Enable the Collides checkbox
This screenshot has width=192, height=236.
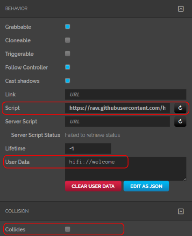coord(67,229)
